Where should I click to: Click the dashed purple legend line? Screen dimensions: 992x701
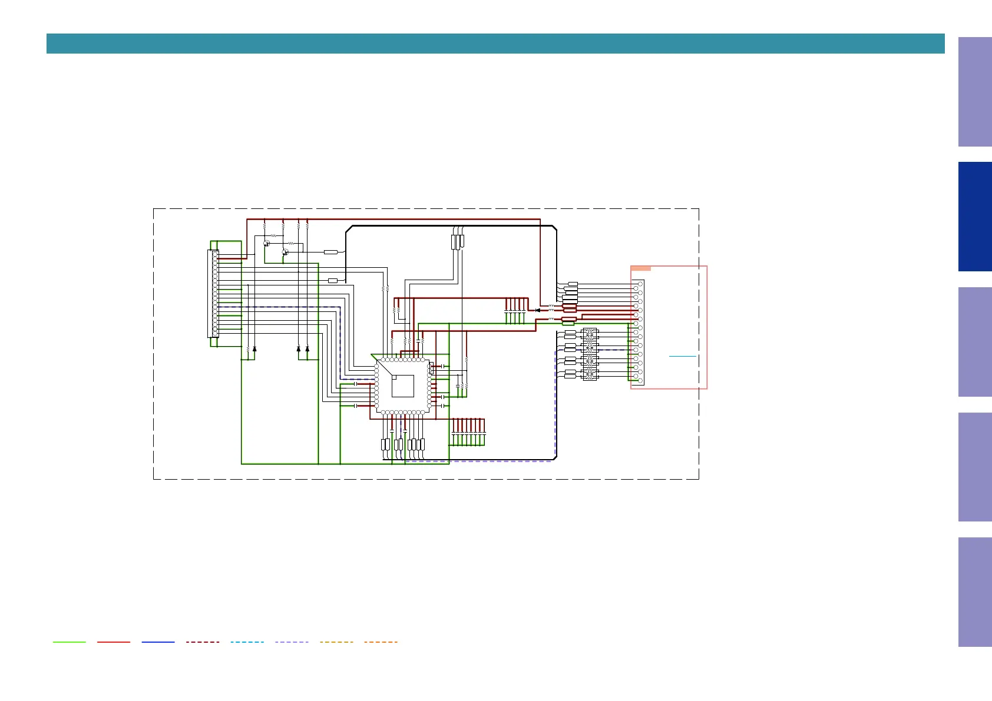point(292,642)
